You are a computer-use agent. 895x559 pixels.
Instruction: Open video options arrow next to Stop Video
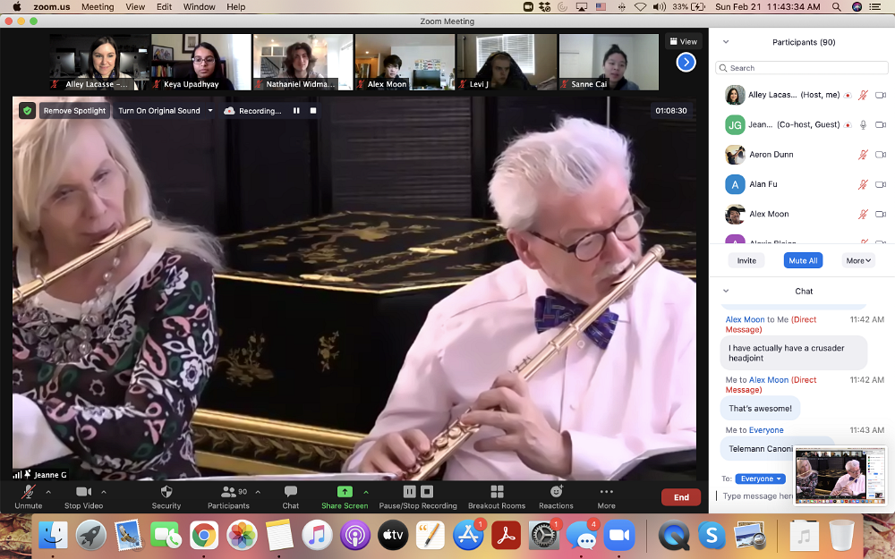coord(104,492)
